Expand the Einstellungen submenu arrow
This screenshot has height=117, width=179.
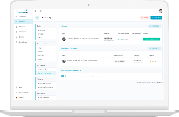point(30,42)
